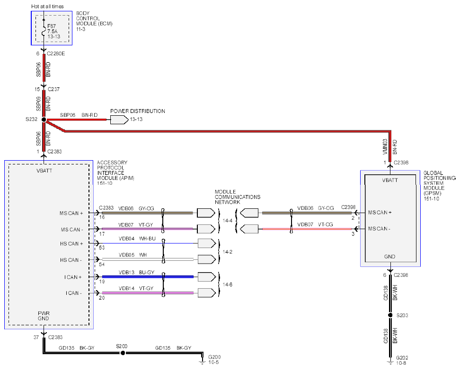Click the "G202" ground label
Screen dimensions: 460x369
[402, 358]
